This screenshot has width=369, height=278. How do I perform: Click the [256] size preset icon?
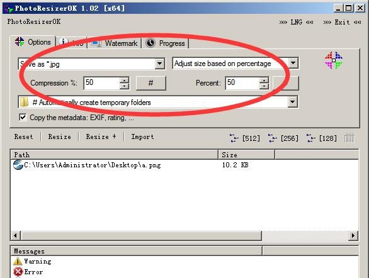[x=272, y=138]
